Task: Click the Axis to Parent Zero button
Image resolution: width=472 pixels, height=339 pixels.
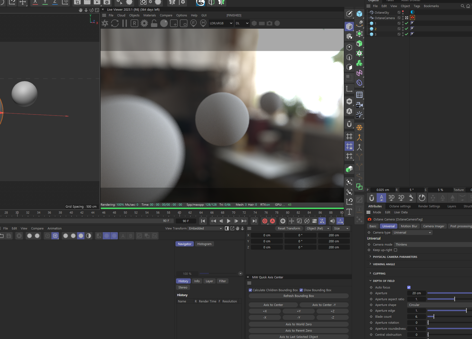Action: pos(298,331)
